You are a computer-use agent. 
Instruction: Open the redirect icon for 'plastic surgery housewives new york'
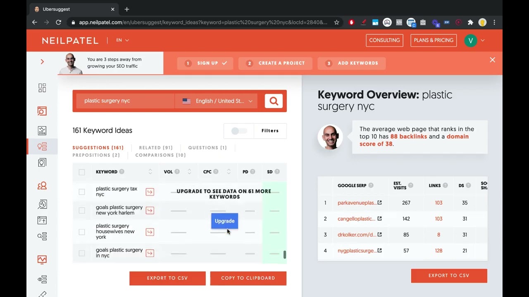coord(150,232)
